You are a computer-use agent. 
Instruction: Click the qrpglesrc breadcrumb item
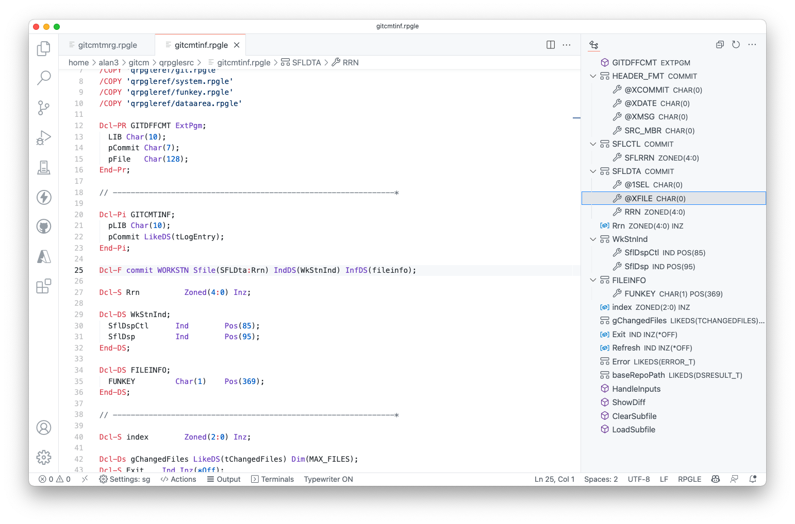click(177, 62)
